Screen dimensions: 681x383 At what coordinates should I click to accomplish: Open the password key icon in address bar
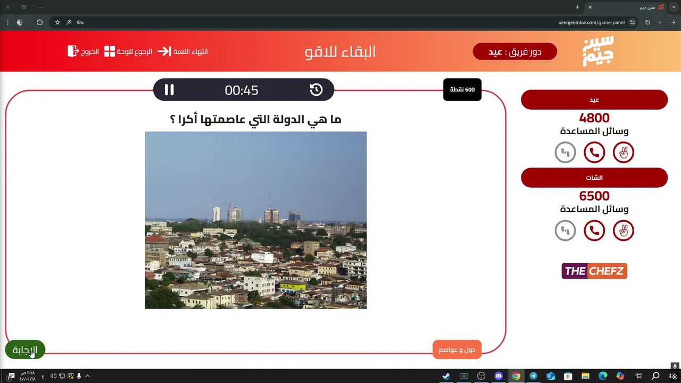pyautogui.click(x=80, y=22)
